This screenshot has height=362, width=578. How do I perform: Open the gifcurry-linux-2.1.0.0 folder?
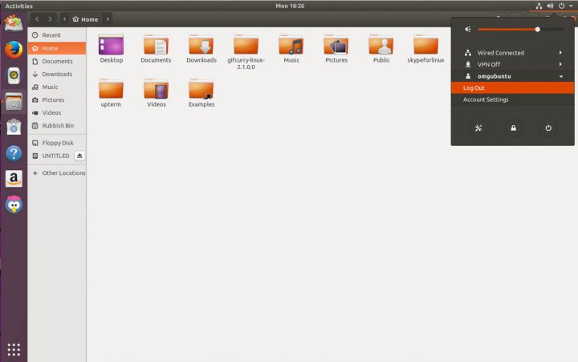[246, 50]
